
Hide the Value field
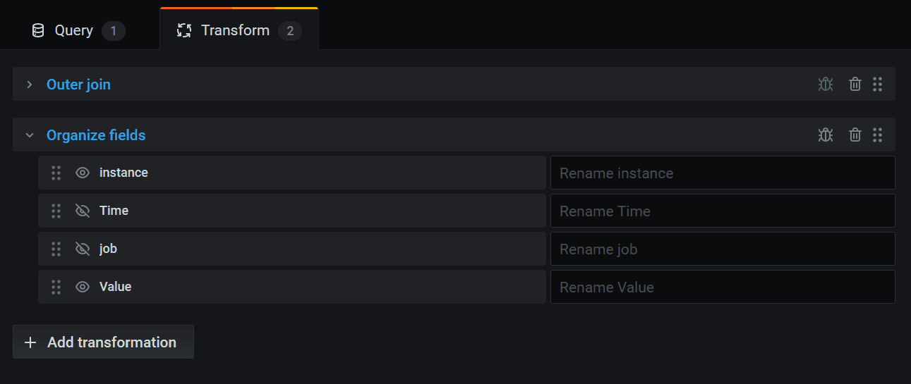pyautogui.click(x=83, y=287)
